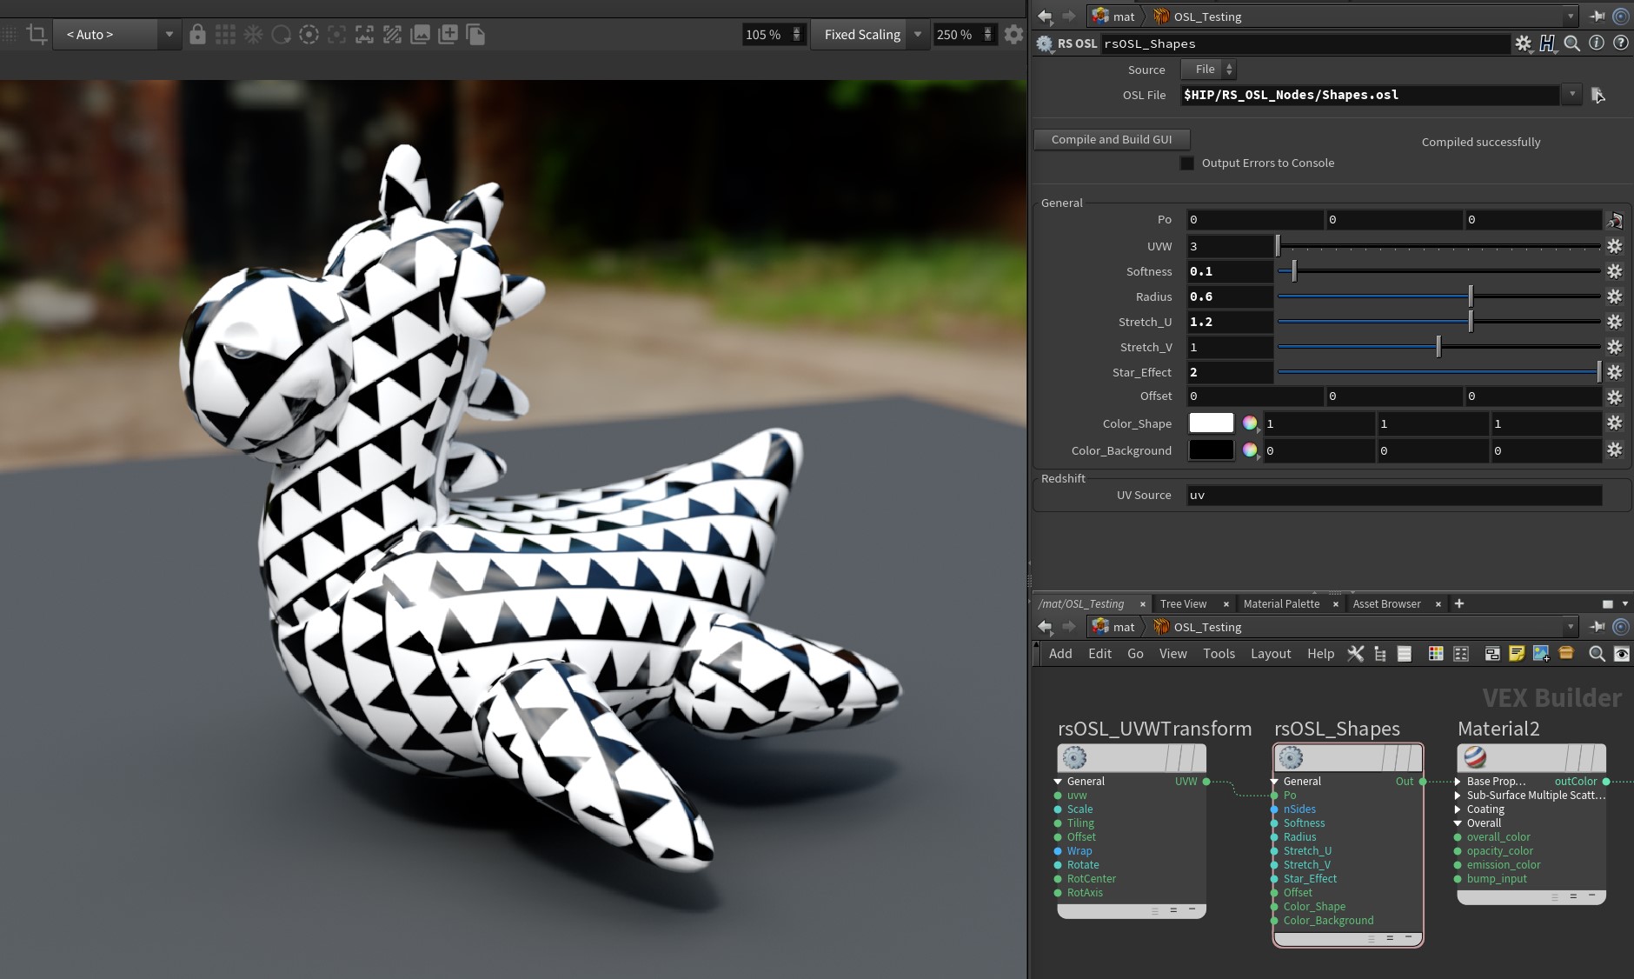Expand Base Properties on Material2 node
This screenshot has width=1634, height=979.
1458,782
